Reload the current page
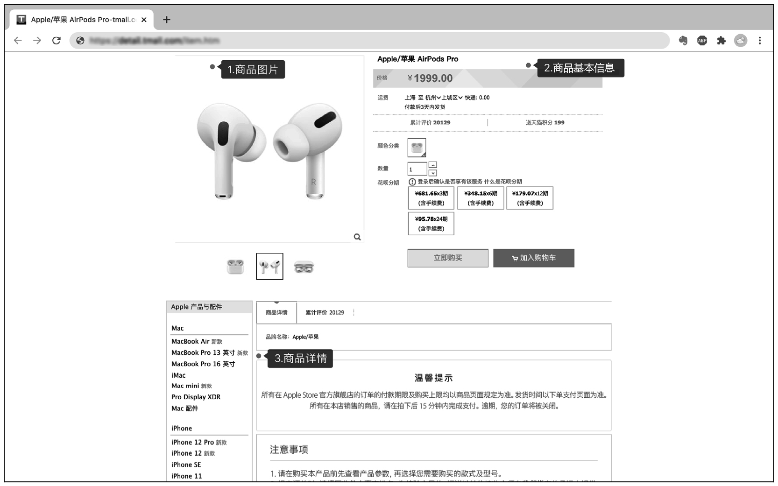778x486 pixels. pos(57,41)
